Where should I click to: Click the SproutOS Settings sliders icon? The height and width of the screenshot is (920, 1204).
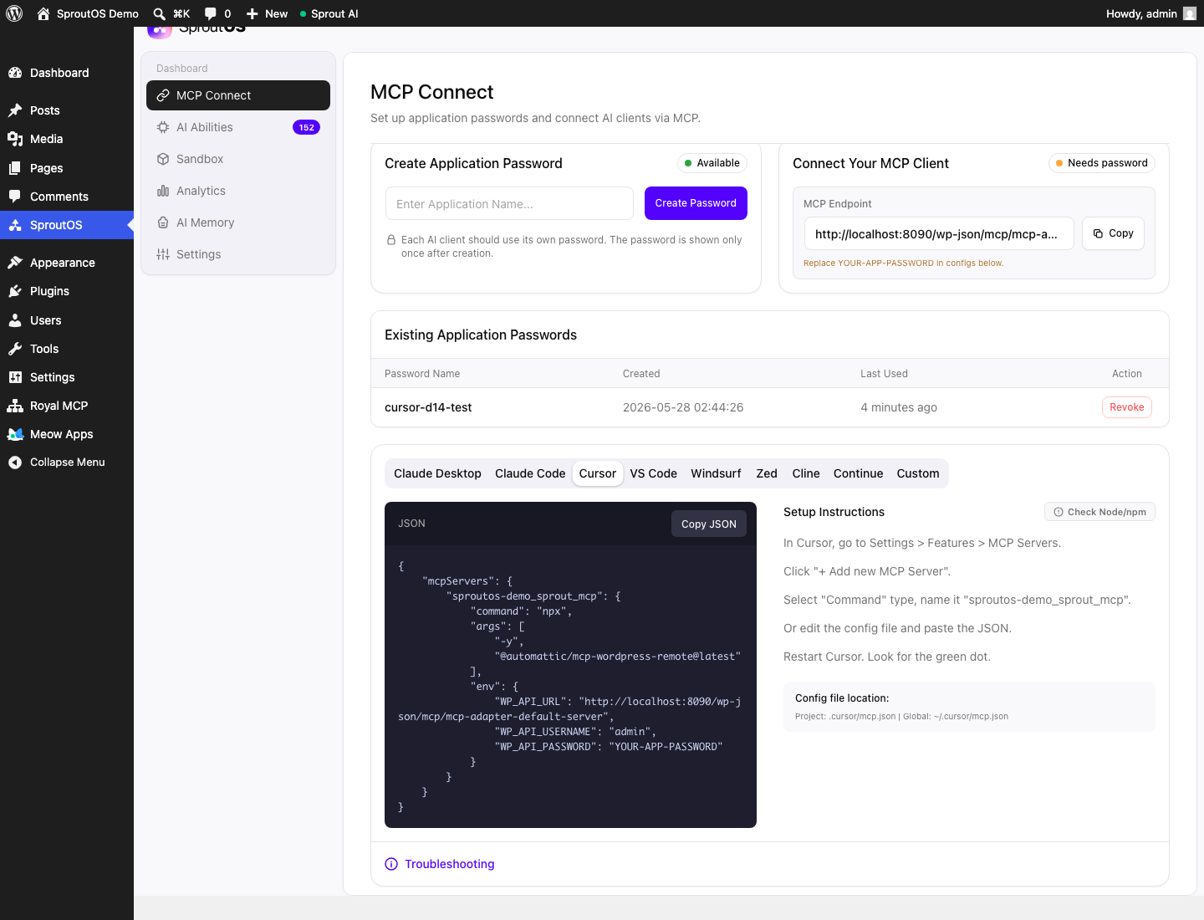click(x=163, y=254)
